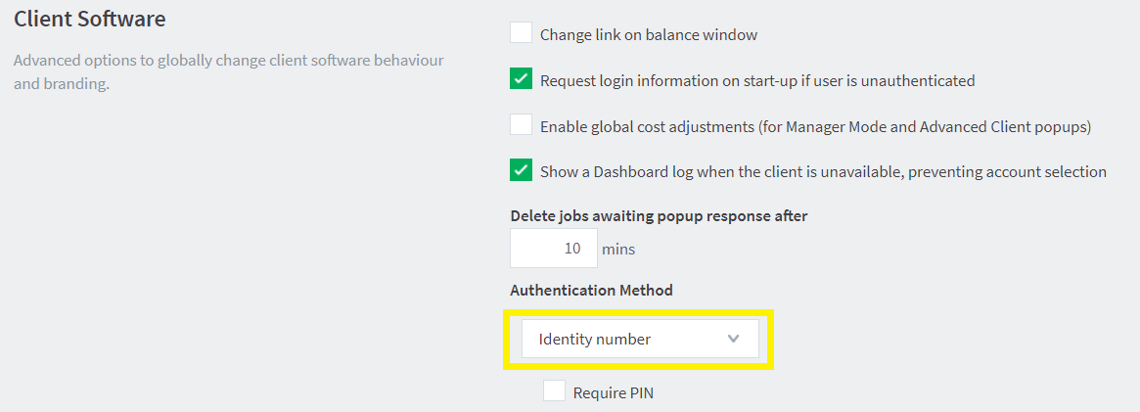Click the "Change link on balance window" label

(x=649, y=35)
